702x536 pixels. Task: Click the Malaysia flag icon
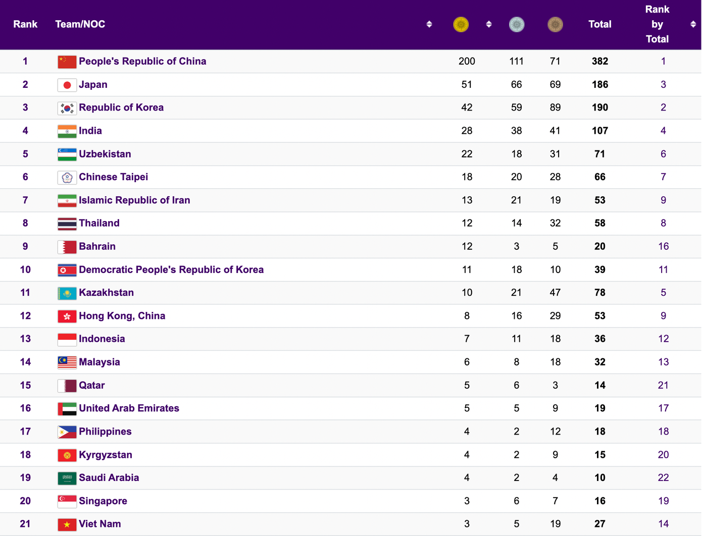(67, 362)
